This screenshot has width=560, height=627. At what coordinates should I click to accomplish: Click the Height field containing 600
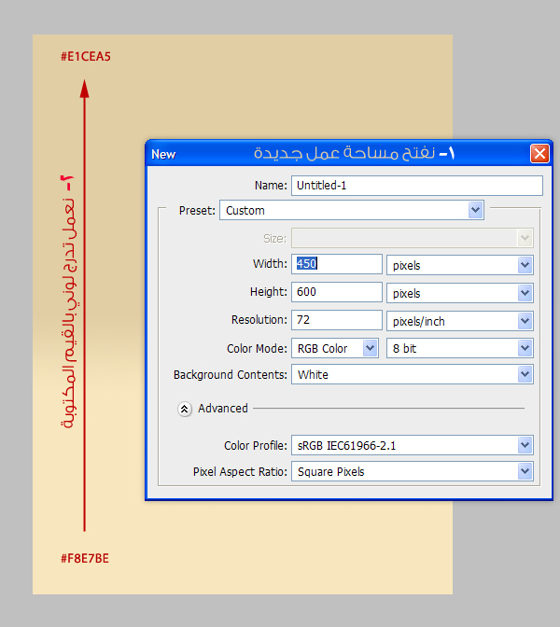[336, 292]
